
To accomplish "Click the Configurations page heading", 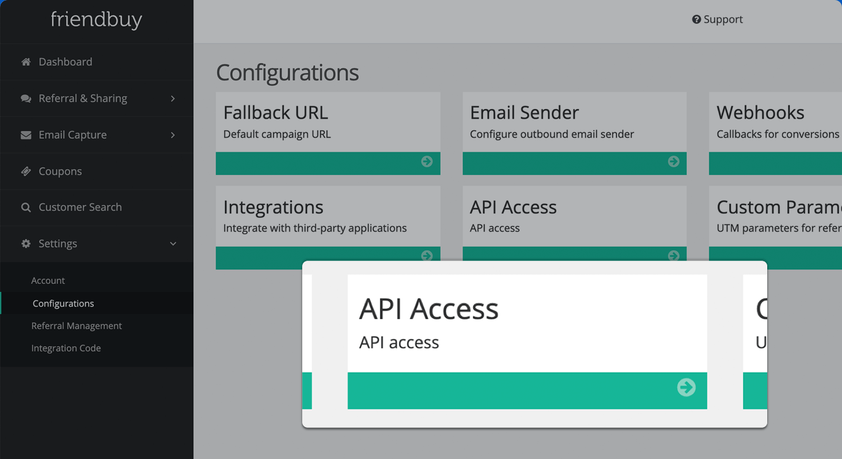I will tap(287, 72).
